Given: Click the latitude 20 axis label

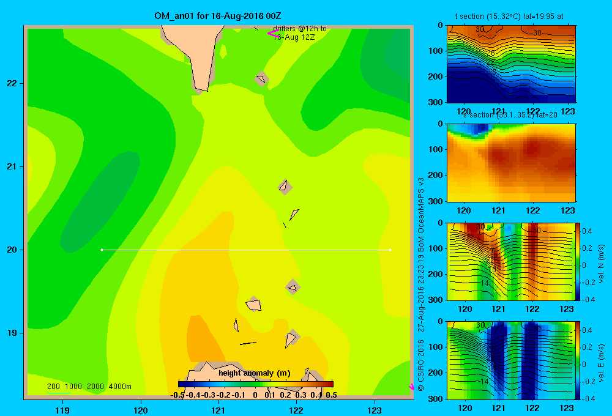Looking at the screenshot, I should pyautogui.click(x=12, y=250).
